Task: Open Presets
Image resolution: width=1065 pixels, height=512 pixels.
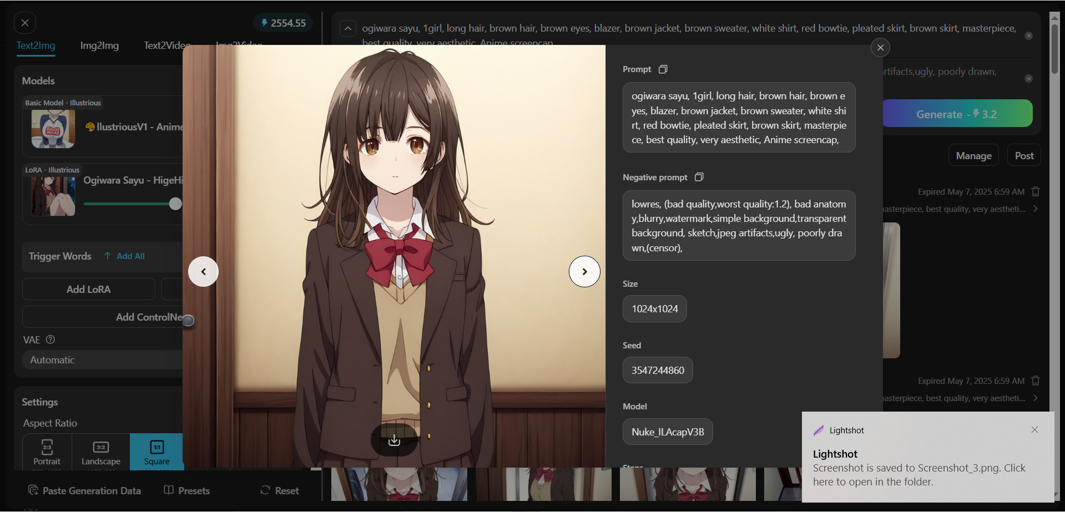Action: (x=187, y=490)
